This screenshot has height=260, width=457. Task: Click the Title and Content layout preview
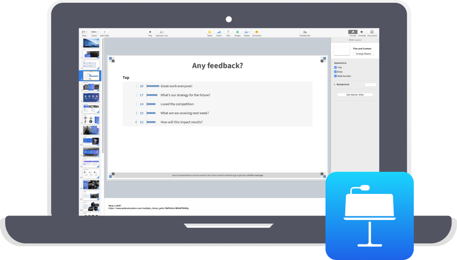(x=342, y=51)
